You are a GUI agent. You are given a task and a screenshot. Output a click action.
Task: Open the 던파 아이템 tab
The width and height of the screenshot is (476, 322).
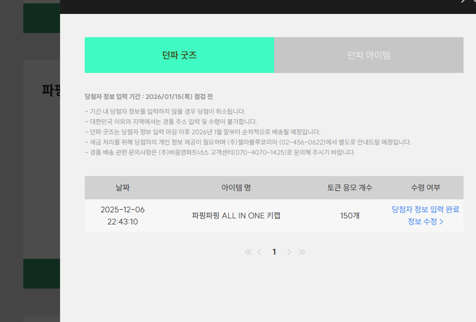[x=369, y=55]
